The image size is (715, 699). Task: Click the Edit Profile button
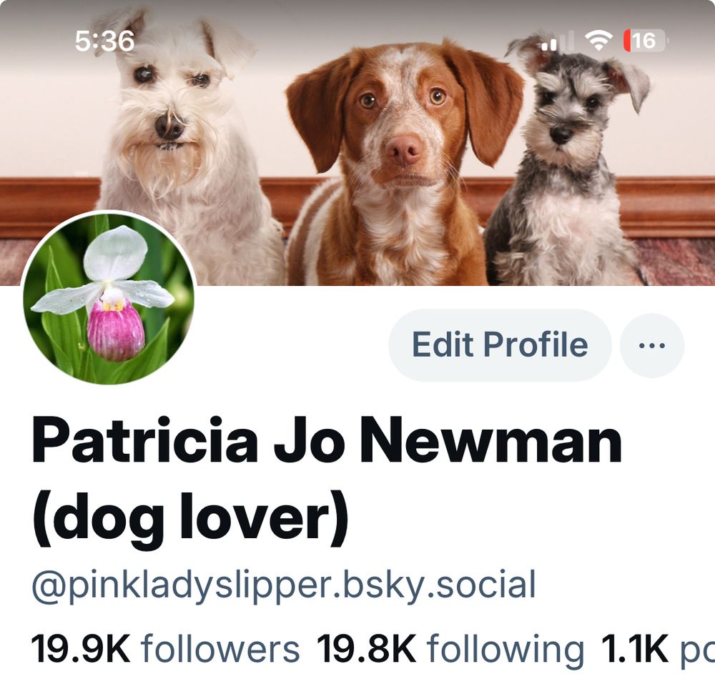pos(500,345)
